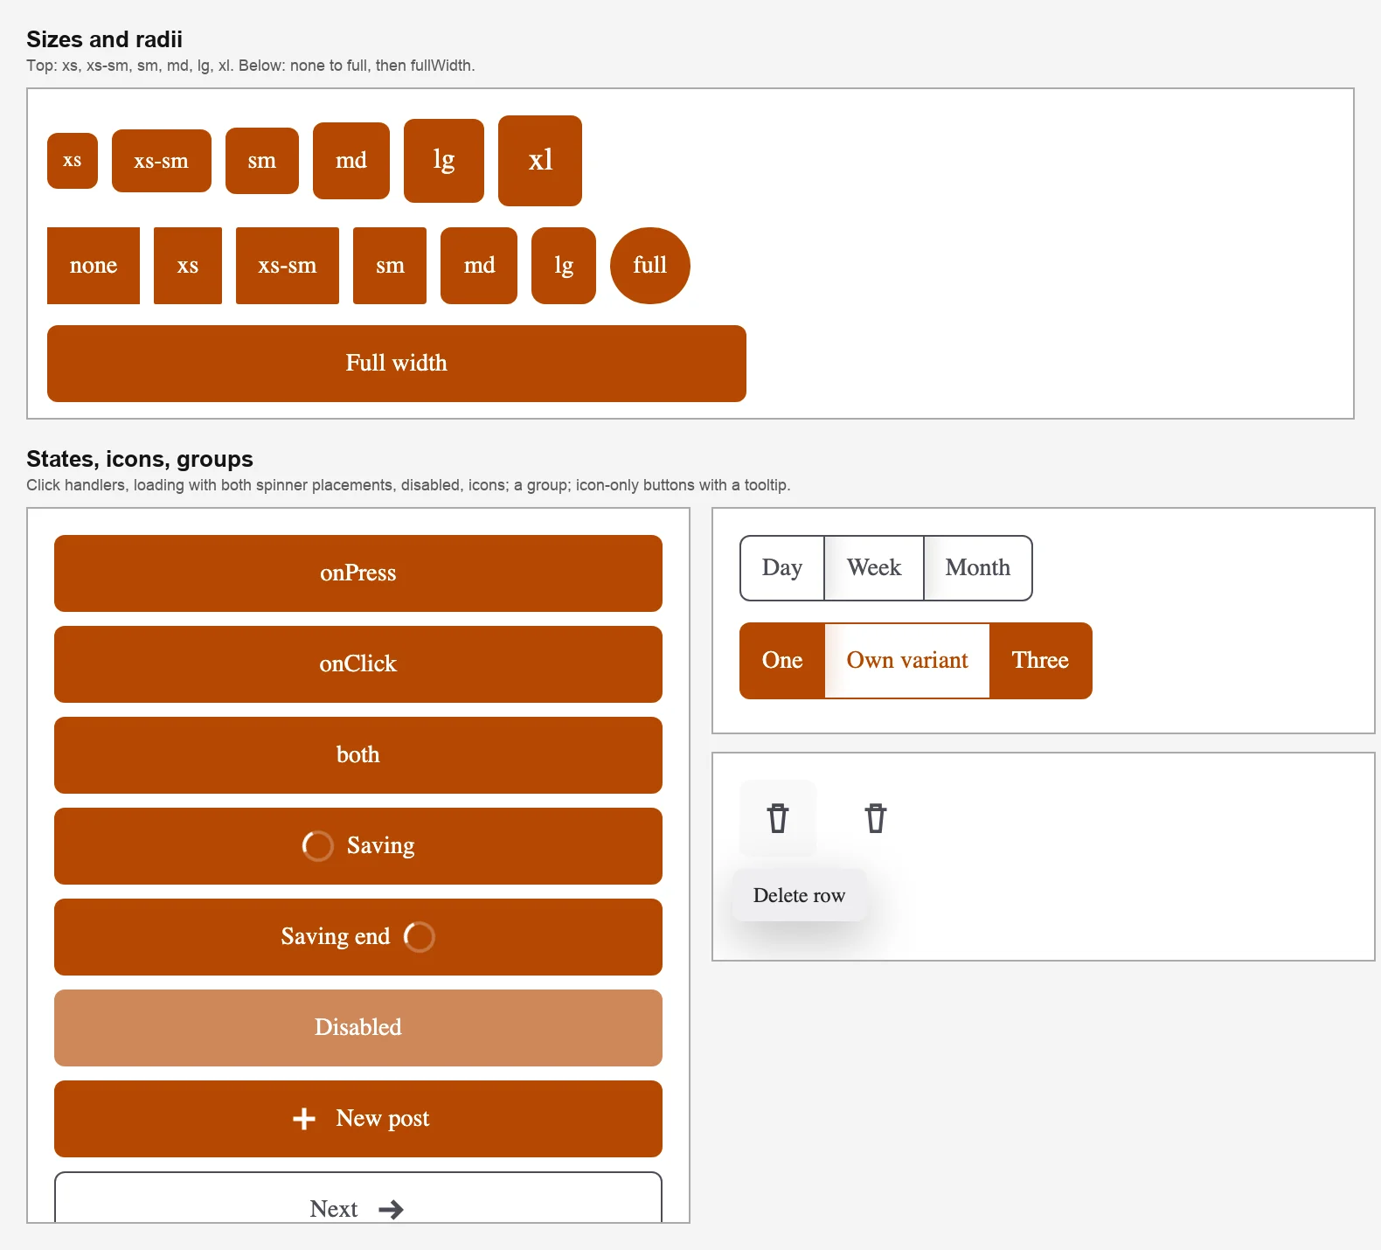Click the lg radius button in second row

(564, 266)
